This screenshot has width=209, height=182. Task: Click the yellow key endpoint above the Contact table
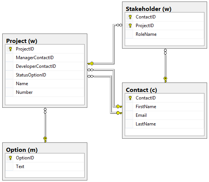(x=165, y=80)
